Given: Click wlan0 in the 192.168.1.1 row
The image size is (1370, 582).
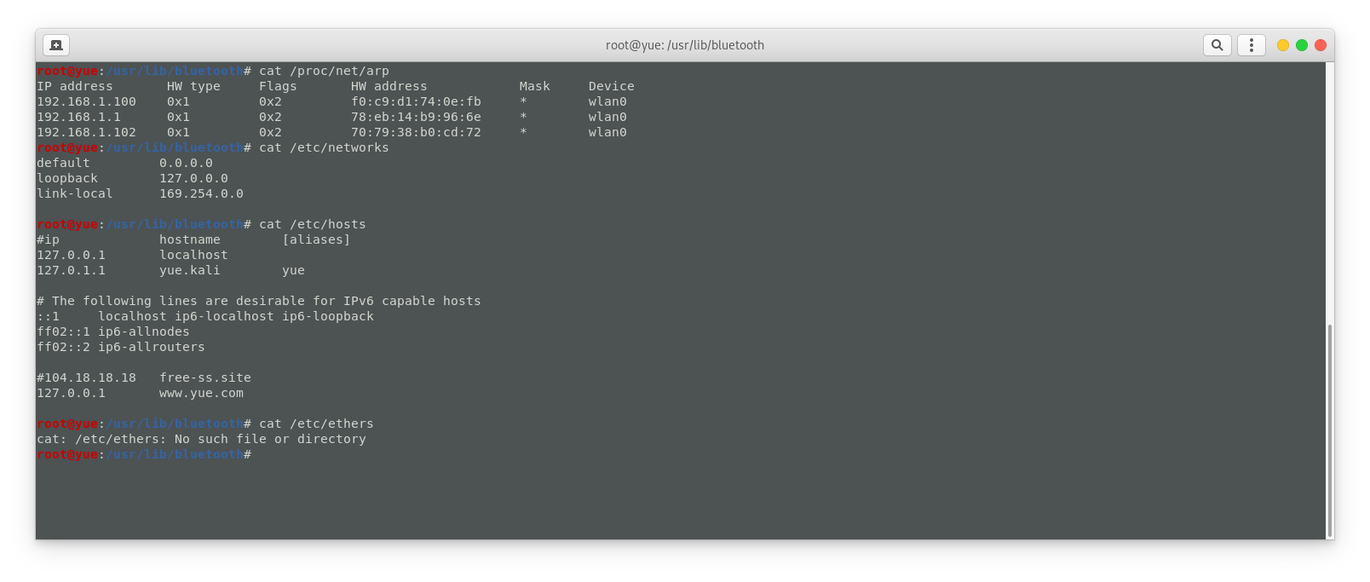Looking at the screenshot, I should [x=607, y=117].
